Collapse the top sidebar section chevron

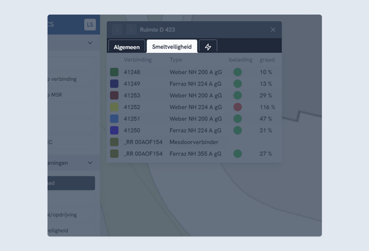tap(90, 43)
